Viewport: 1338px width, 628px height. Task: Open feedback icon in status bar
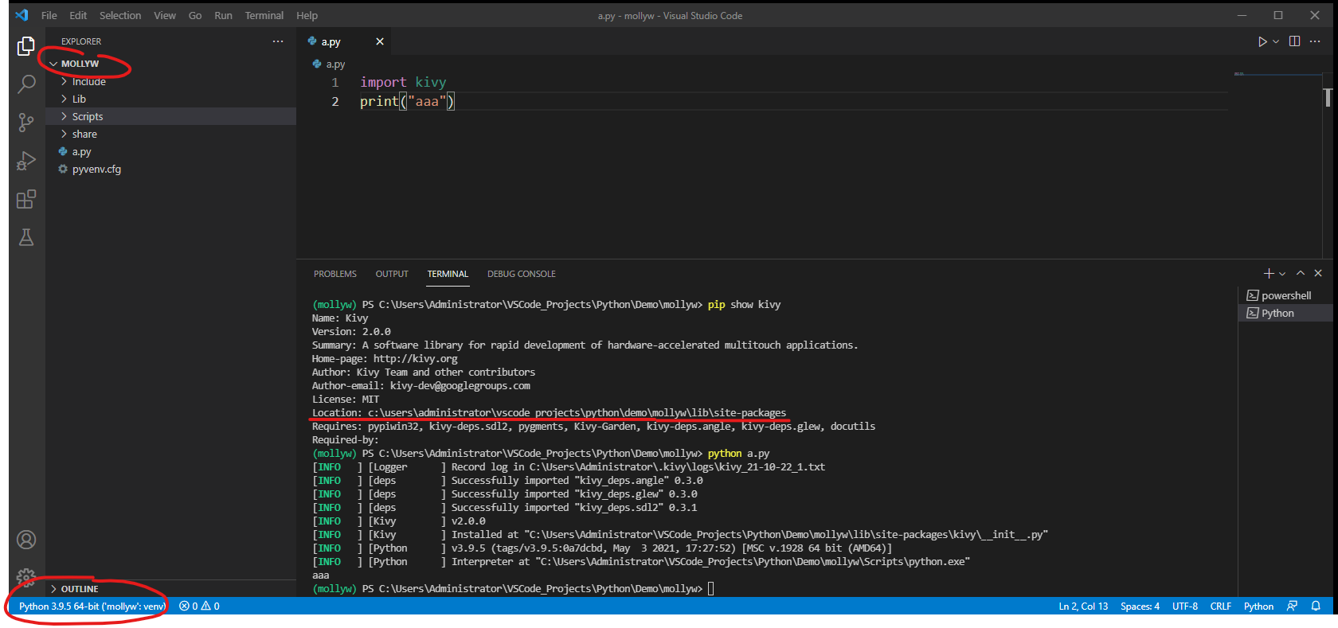point(1292,606)
